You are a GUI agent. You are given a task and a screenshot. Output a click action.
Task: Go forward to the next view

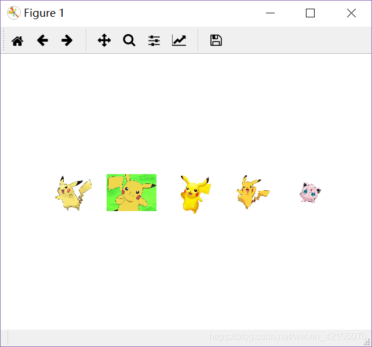coord(67,40)
